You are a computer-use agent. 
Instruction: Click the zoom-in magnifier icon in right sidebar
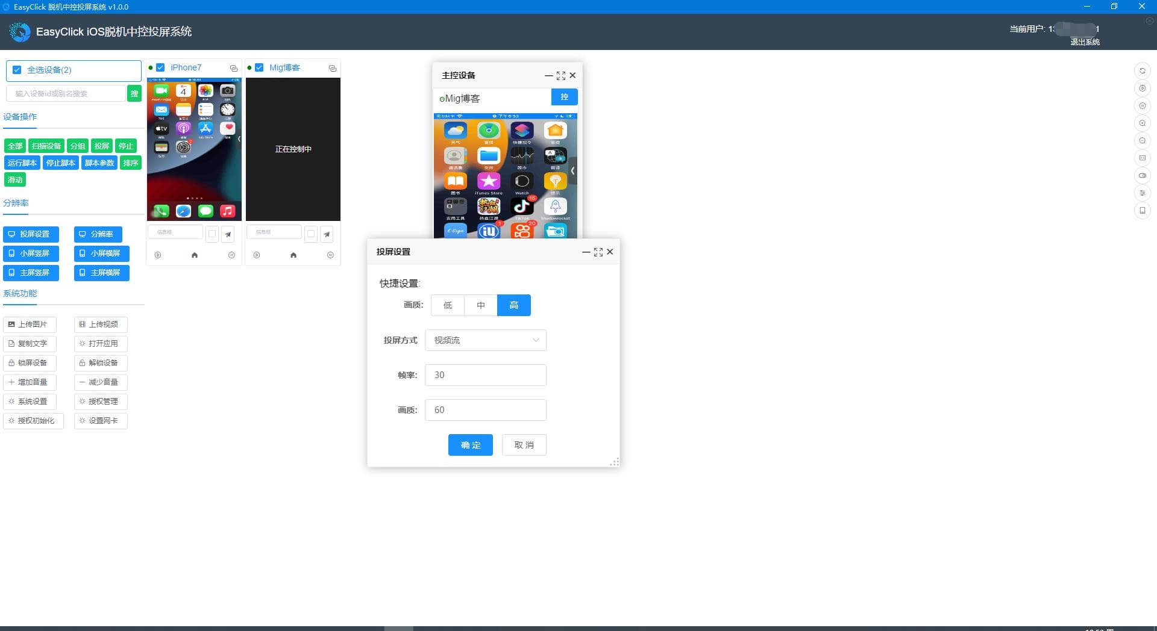(x=1142, y=123)
